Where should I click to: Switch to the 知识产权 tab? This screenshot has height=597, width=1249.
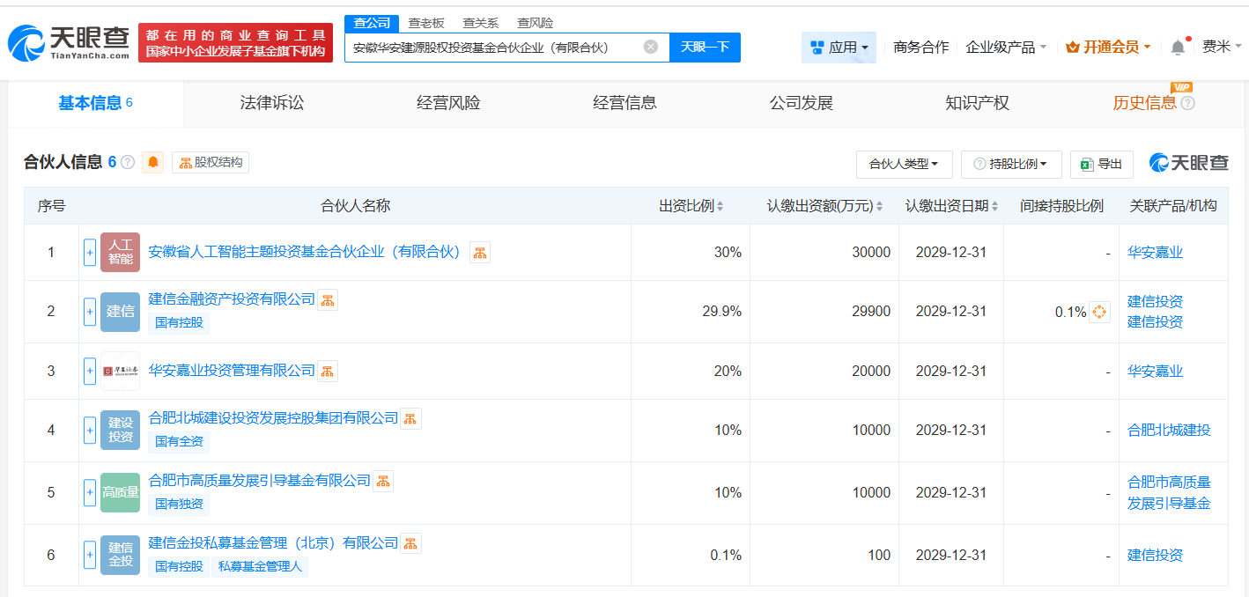pyautogui.click(x=977, y=104)
